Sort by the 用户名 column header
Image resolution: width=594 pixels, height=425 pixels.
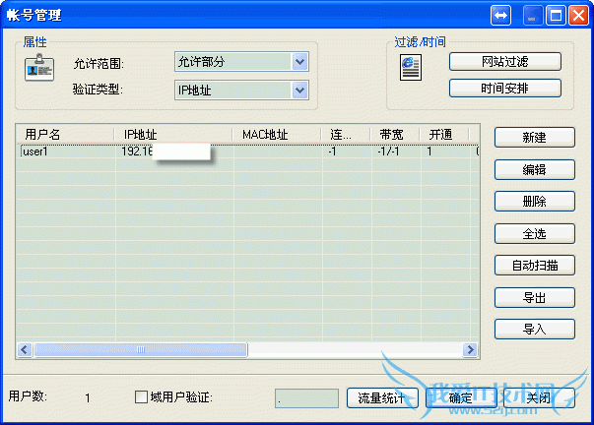[x=65, y=135]
